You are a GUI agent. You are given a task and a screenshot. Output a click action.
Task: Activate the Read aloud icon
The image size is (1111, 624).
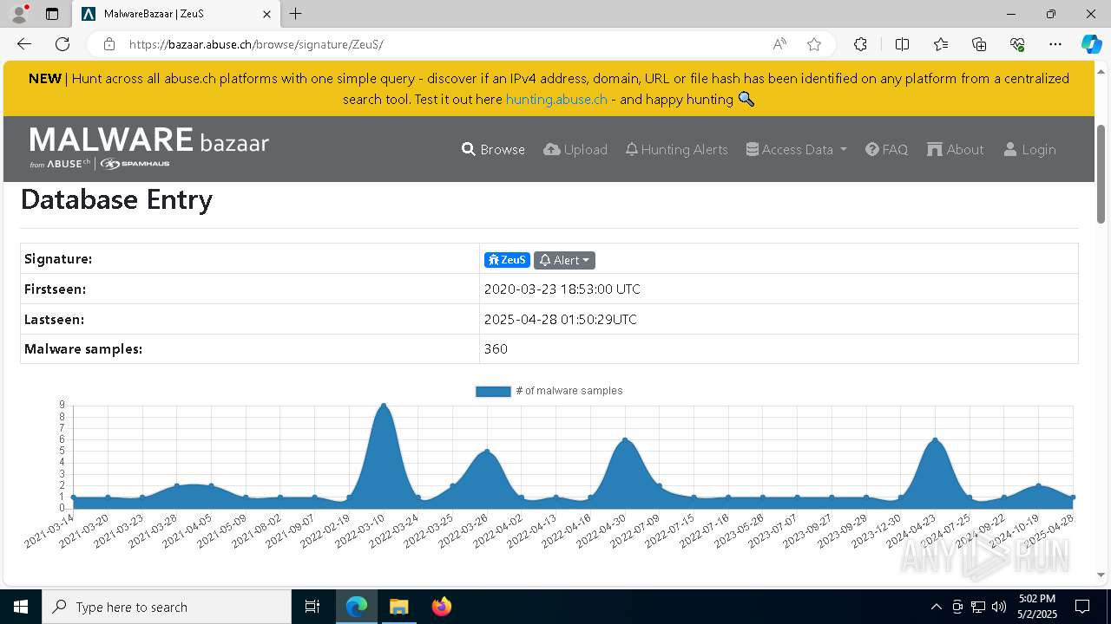coord(779,44)
